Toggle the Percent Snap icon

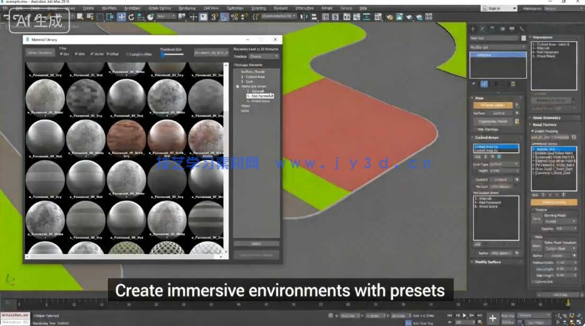[235, 17]
